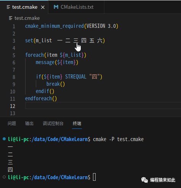This screenshot has width=181, height=188.
Task: Click line number 1 in the gutter
Action: (x=14, y=26)
